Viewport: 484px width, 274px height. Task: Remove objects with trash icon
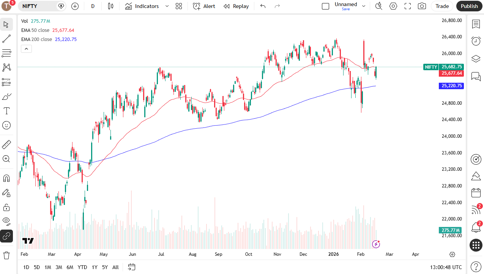click(x=6, y=255)
